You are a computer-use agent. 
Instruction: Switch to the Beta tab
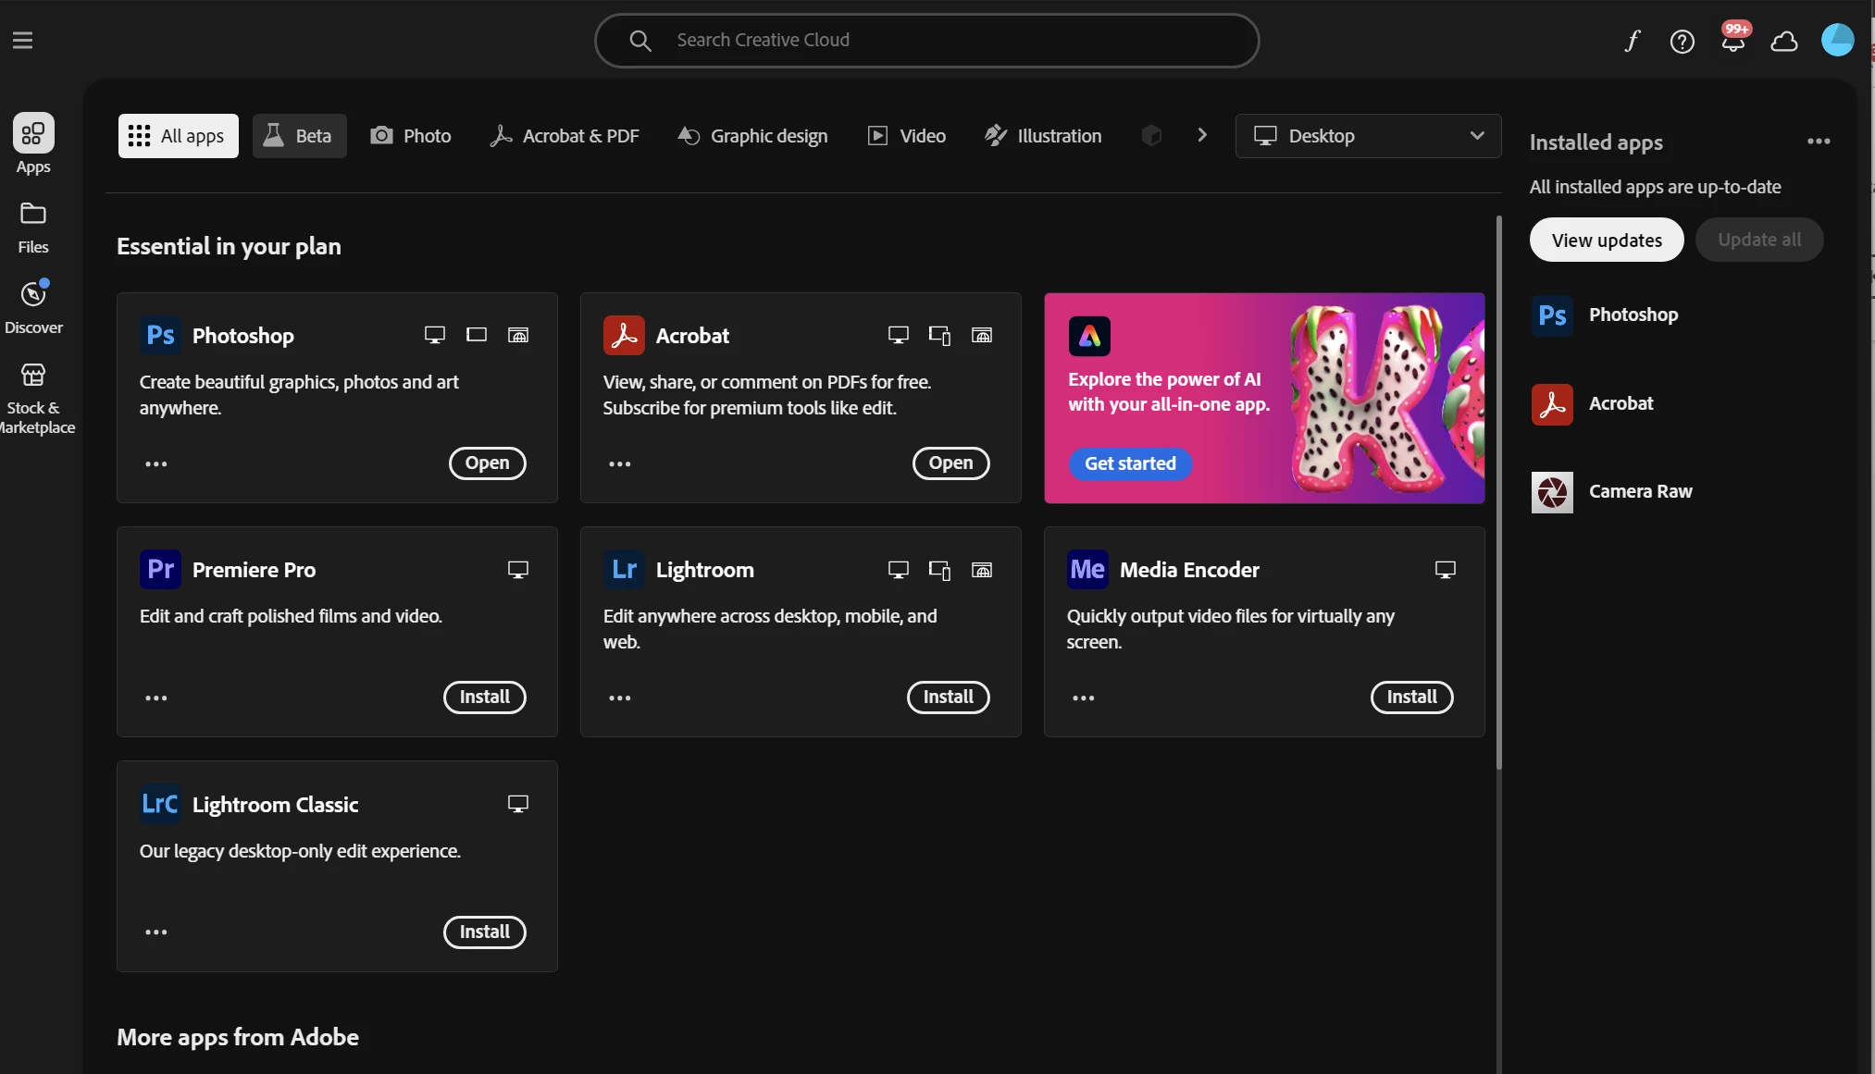click(x=299, y=136)
